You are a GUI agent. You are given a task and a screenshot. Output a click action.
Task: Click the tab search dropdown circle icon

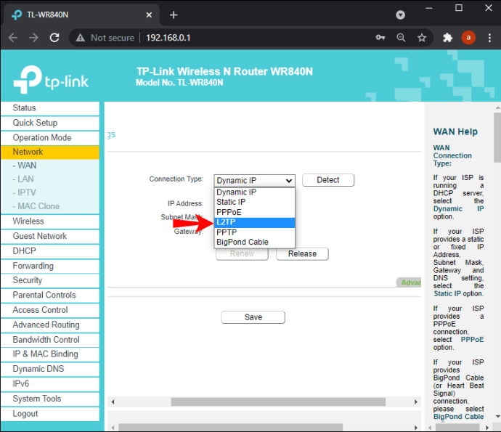[x=400, y=15]
